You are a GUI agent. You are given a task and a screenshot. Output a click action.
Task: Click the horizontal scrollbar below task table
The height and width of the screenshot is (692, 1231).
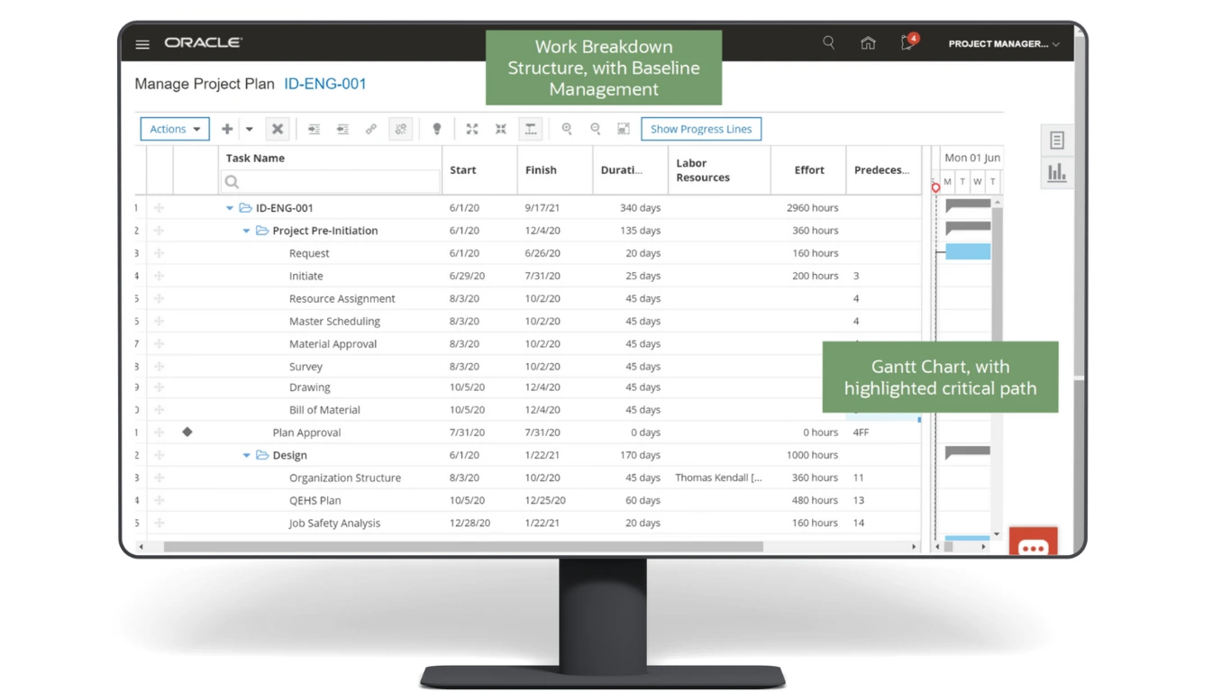coord(463,547)
